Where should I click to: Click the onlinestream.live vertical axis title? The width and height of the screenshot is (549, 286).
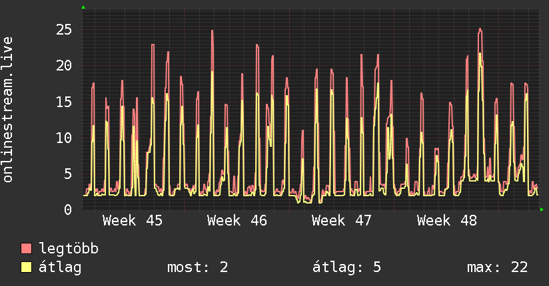pos(8,110)
